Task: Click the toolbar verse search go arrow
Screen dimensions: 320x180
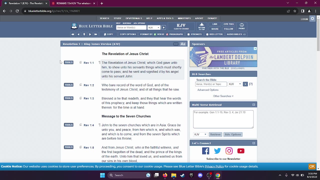Action: 163,27
